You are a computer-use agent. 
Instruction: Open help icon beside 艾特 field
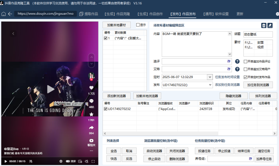pyautogui.click(x=237, y=69)
